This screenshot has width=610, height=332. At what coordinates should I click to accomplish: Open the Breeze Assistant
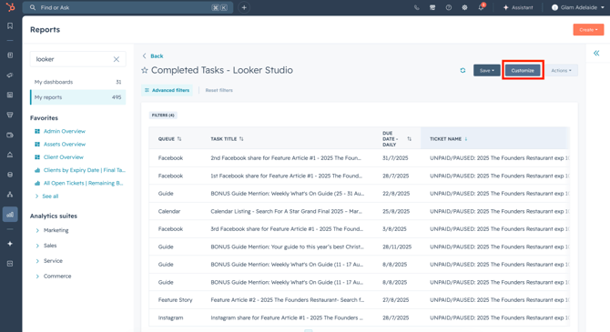click(518, 7)
